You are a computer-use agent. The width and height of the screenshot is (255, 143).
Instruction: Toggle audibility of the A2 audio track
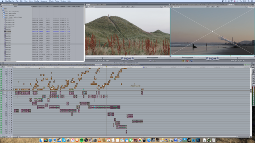pos(1,94)
